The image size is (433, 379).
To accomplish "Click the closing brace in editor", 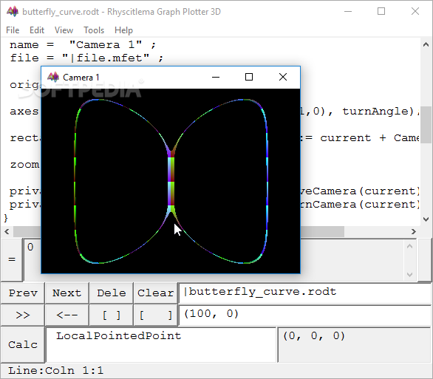I will (x=6, y=218).
